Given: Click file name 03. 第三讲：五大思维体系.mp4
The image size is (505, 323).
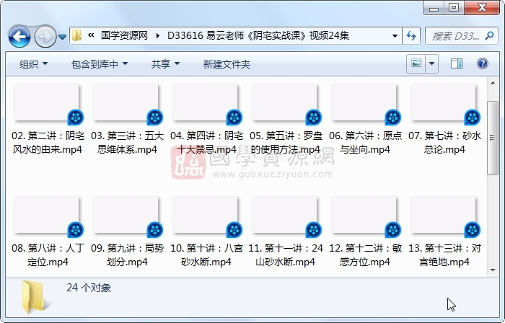Looking at the screenshot, I should pos(127,143).
